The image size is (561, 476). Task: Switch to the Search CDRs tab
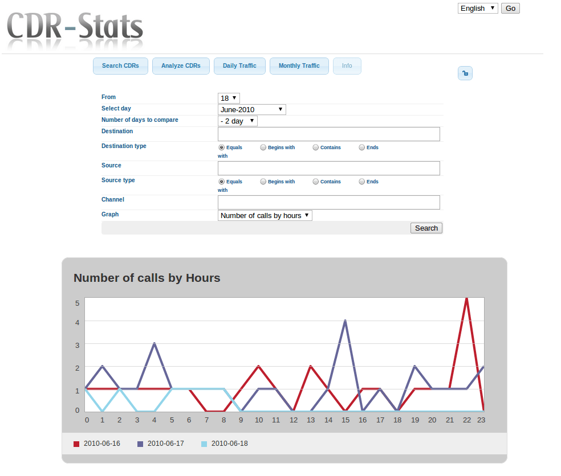[120, 66]
